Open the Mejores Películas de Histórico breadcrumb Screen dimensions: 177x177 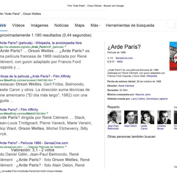coord(46,147)
